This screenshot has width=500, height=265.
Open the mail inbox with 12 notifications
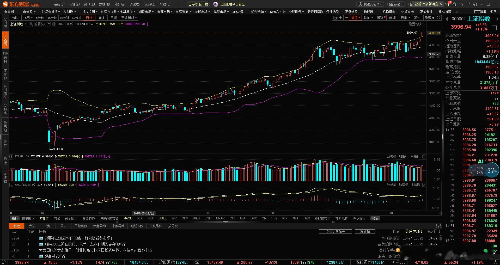point(447,4)
